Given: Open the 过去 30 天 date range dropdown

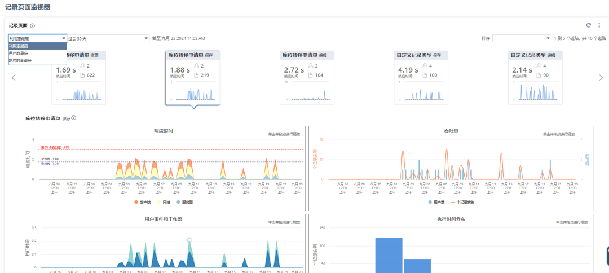Looking at the screenshot, I should pos(108,38).
